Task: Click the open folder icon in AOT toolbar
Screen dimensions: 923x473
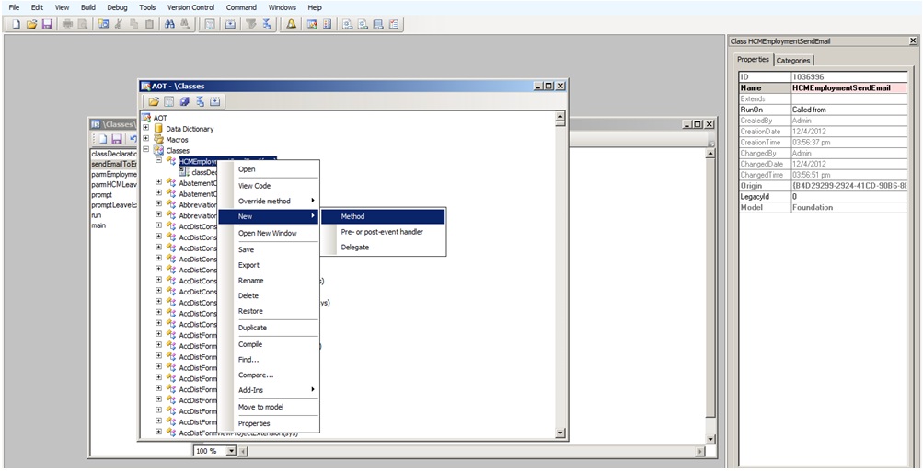Action: 154,101
